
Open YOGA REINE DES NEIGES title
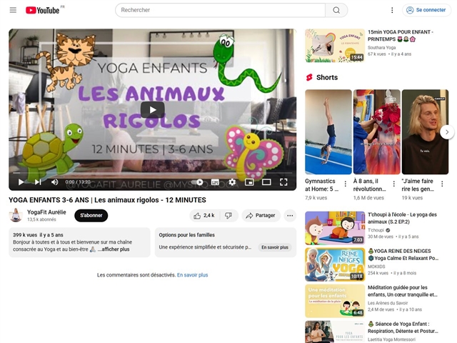[403, 254]
